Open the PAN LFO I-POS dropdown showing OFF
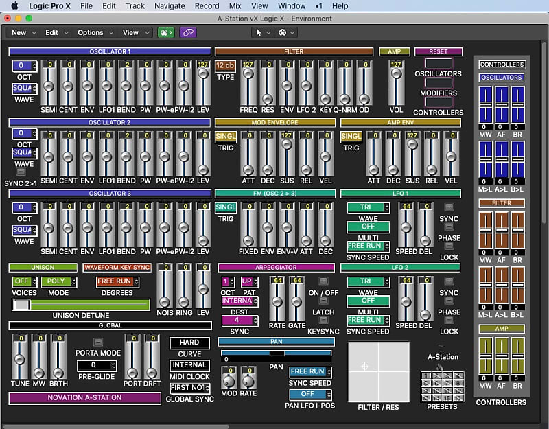Image resolution: width=549 pixels, height=429 pixels. pos(309,395)
